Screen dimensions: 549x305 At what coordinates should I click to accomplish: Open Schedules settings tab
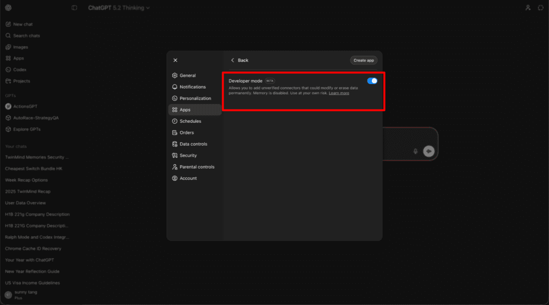[x=195, y=121]
